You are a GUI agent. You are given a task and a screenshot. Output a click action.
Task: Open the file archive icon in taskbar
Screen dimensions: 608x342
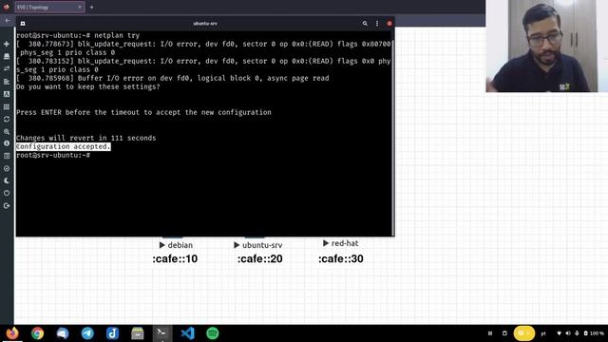pyautogui.click(x=138, y=333)
